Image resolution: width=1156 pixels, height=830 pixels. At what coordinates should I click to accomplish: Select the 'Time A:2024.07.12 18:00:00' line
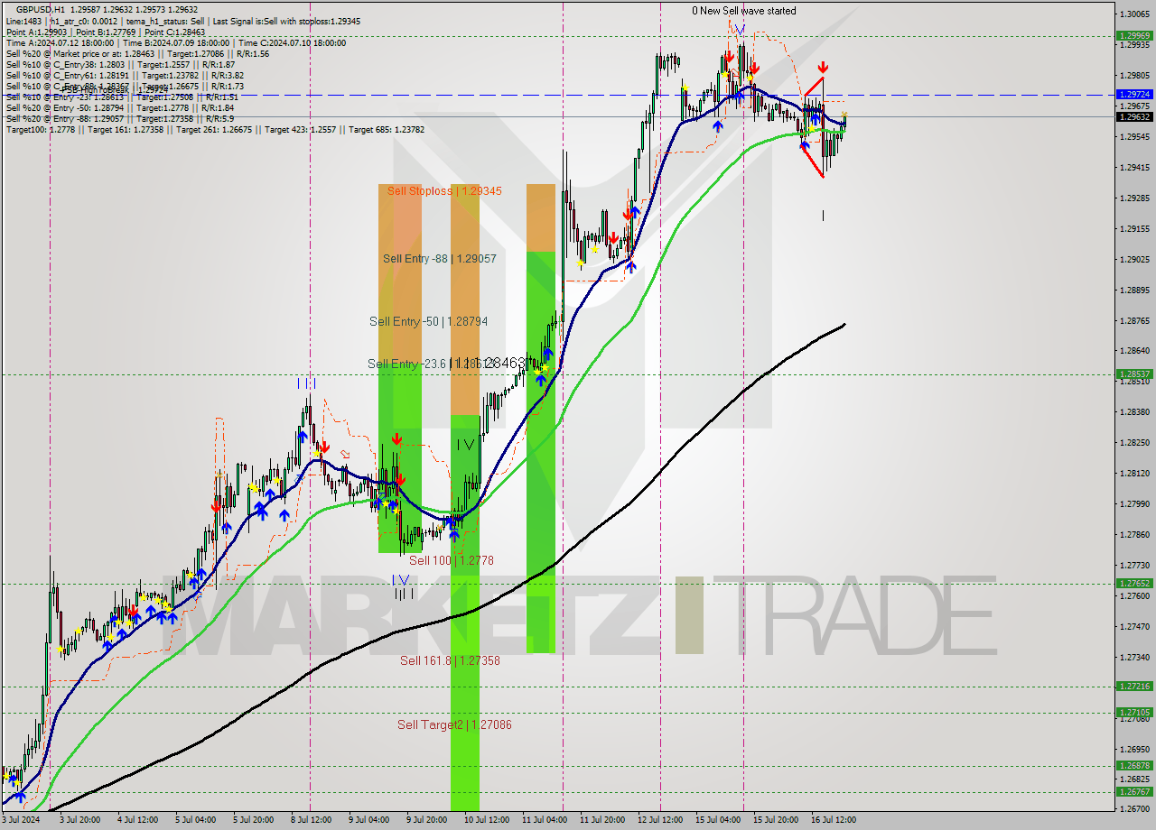point(177,42)
